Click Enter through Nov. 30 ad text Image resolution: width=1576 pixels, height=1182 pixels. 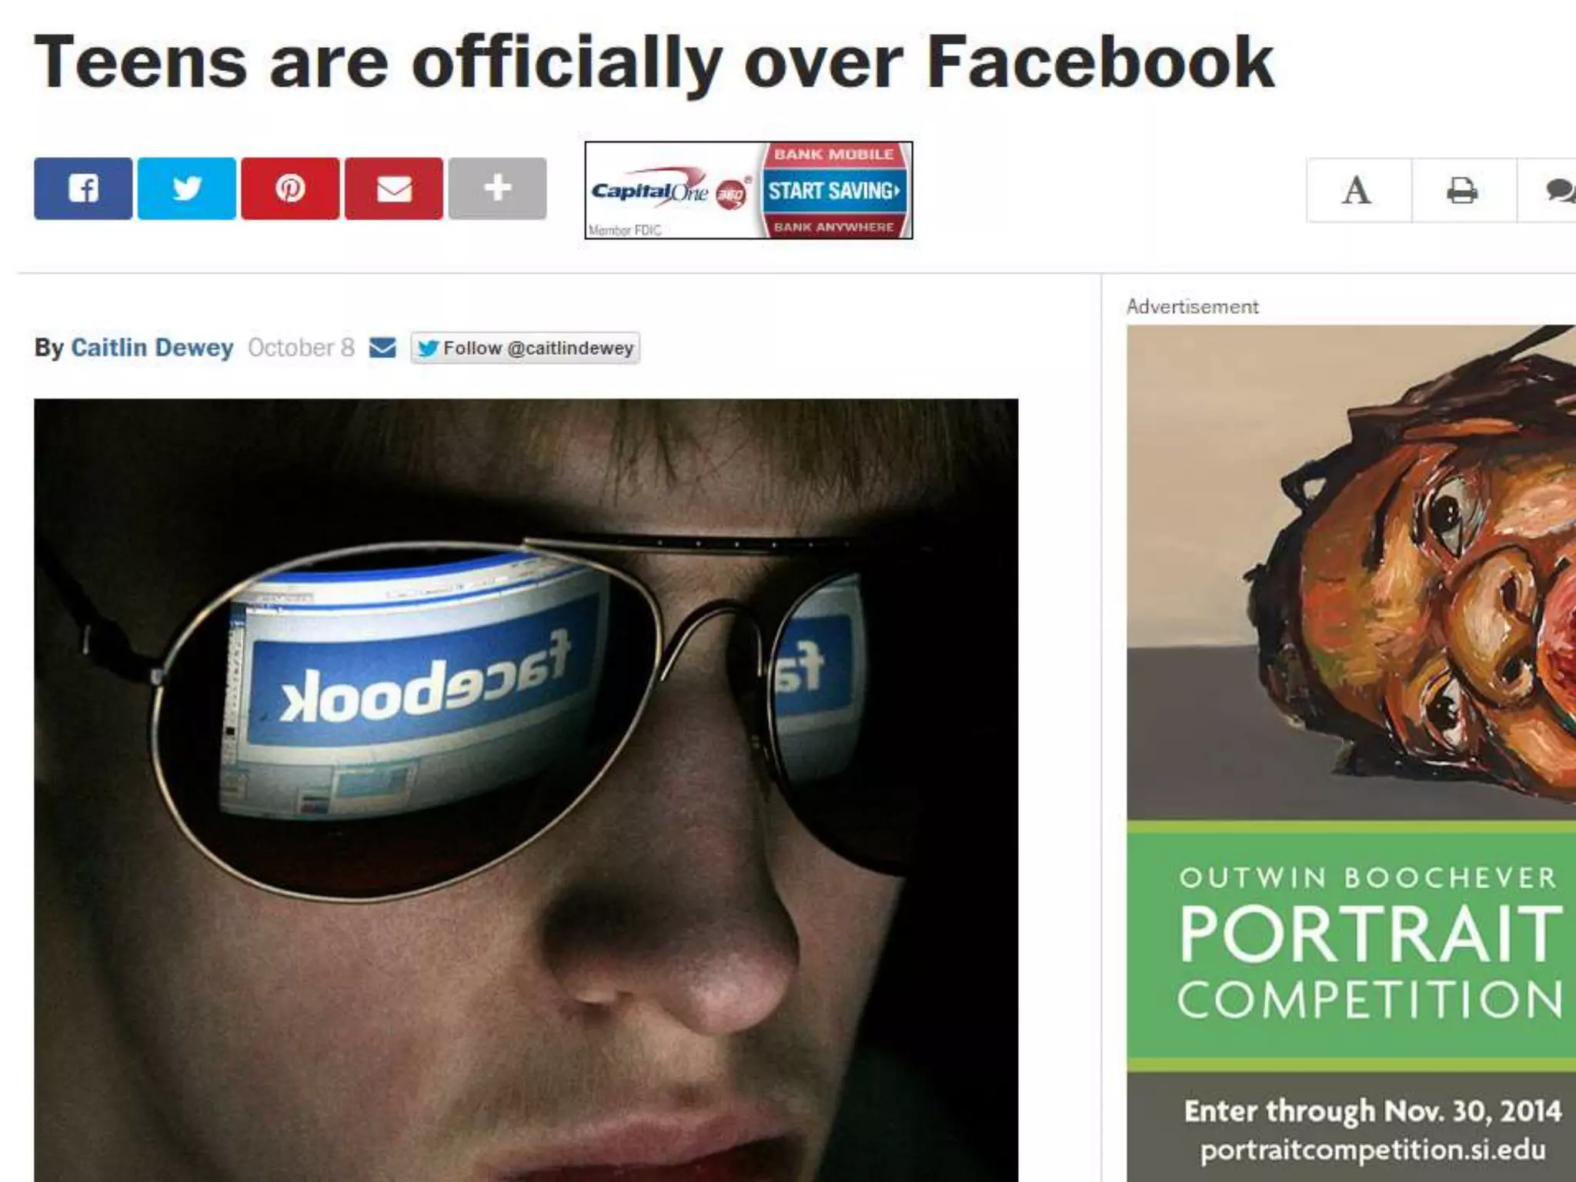click(1373, 1110)
